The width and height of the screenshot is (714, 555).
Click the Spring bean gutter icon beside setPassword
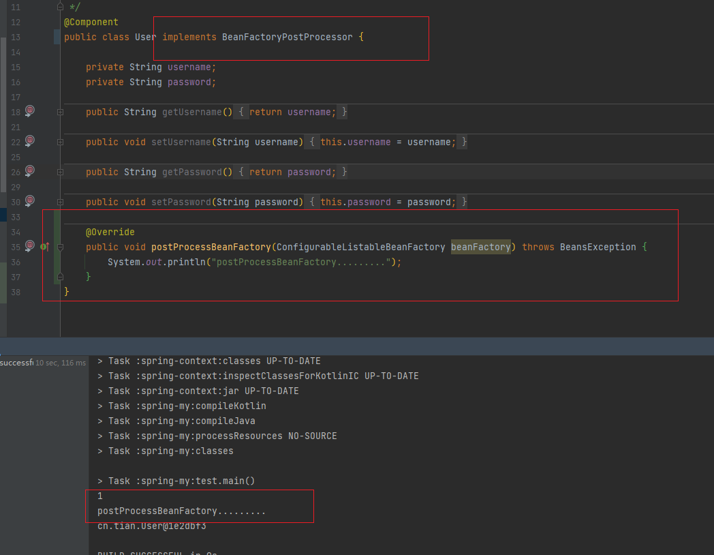click(x=29, y=200)
